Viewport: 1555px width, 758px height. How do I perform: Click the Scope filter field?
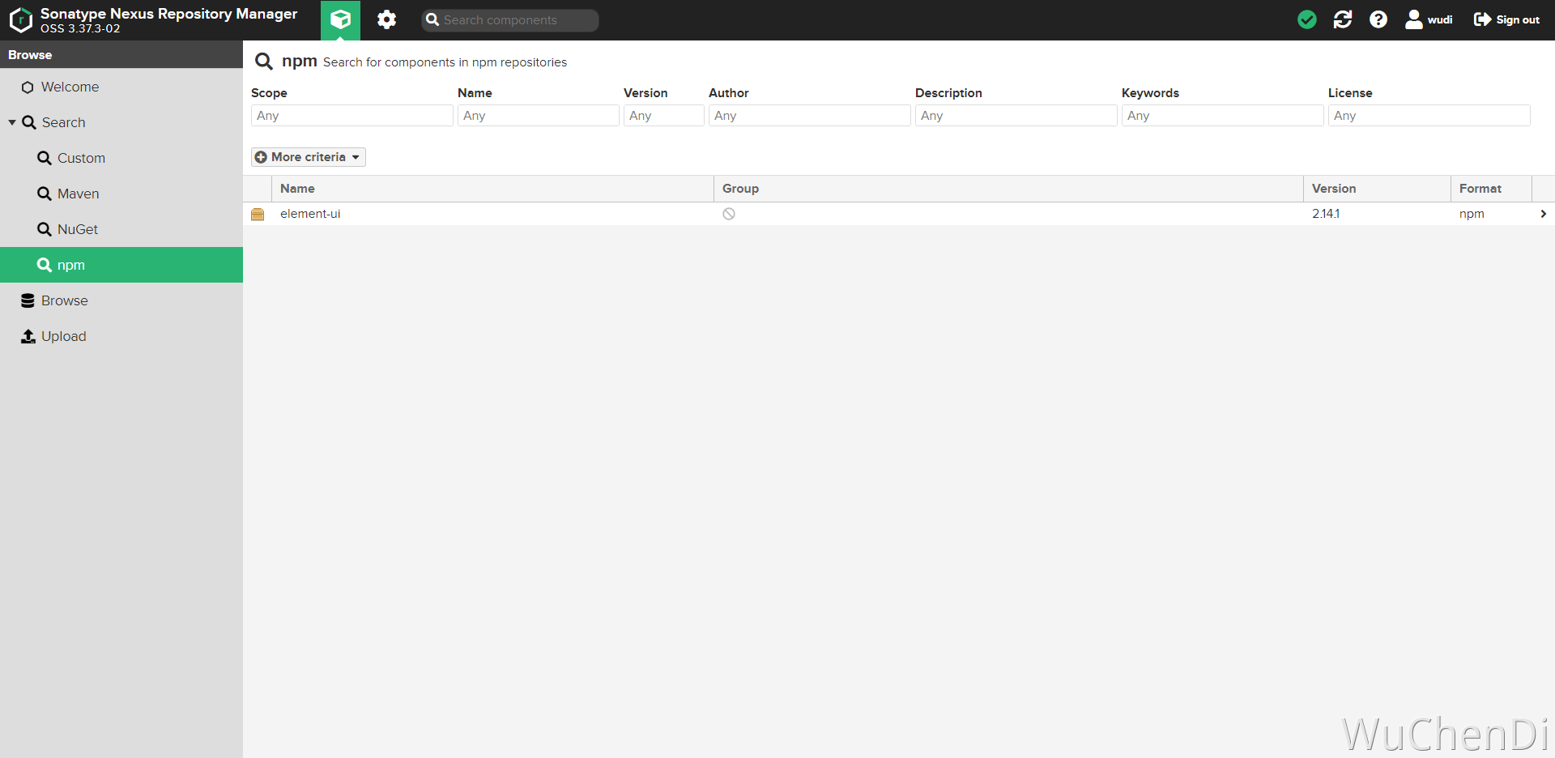pyautogui.click(x=352, y=116)
